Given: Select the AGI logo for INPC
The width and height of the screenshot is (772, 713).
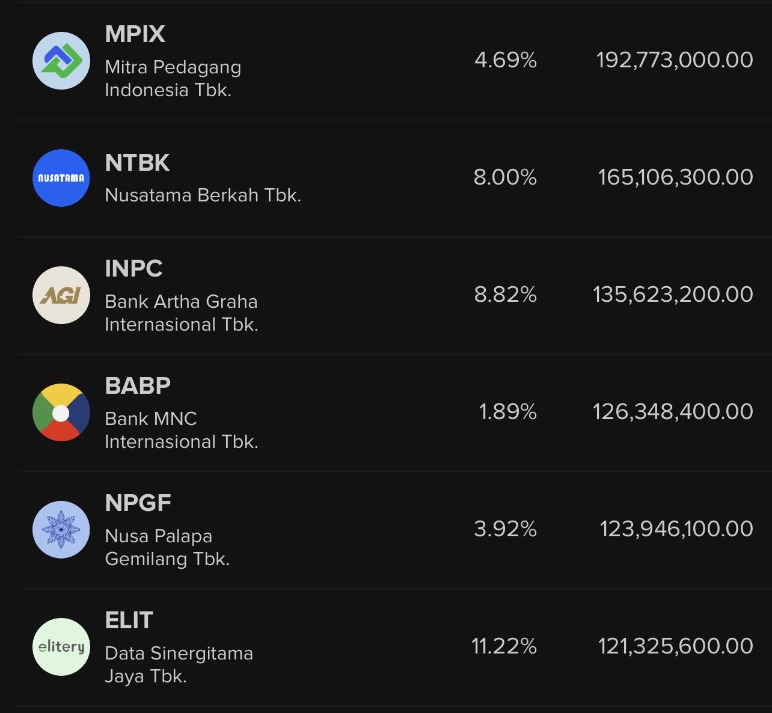Looking at the screenshot, I should tap(61, 295).
